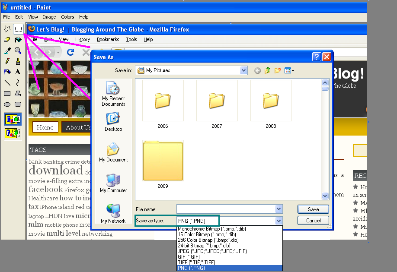This screenshot has width=397, height=272.
Task: Select the rectangular Select tool in Paint
Action: click(18, 29)
